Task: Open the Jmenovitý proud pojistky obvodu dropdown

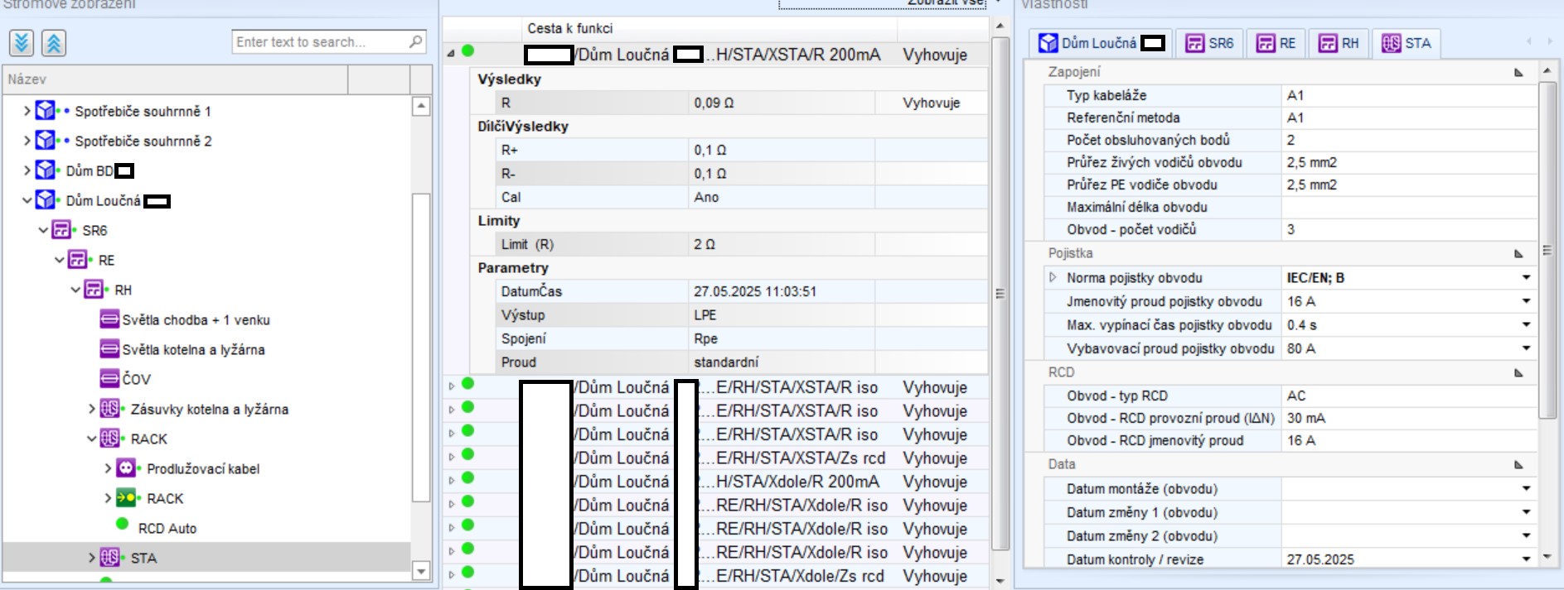Action: (1526, 301)
